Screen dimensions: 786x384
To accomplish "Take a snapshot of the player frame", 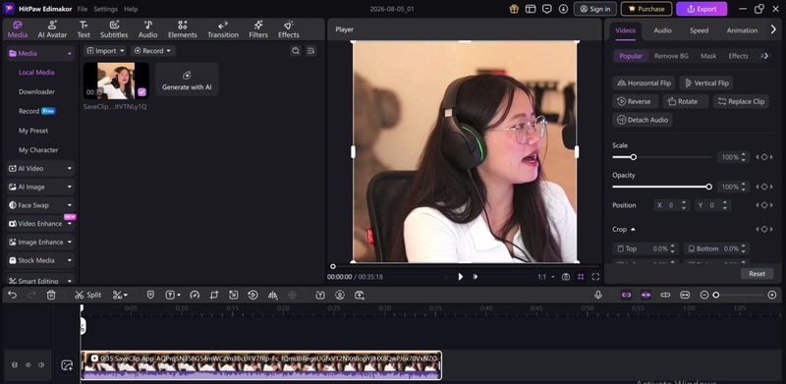I will [566, 277].
